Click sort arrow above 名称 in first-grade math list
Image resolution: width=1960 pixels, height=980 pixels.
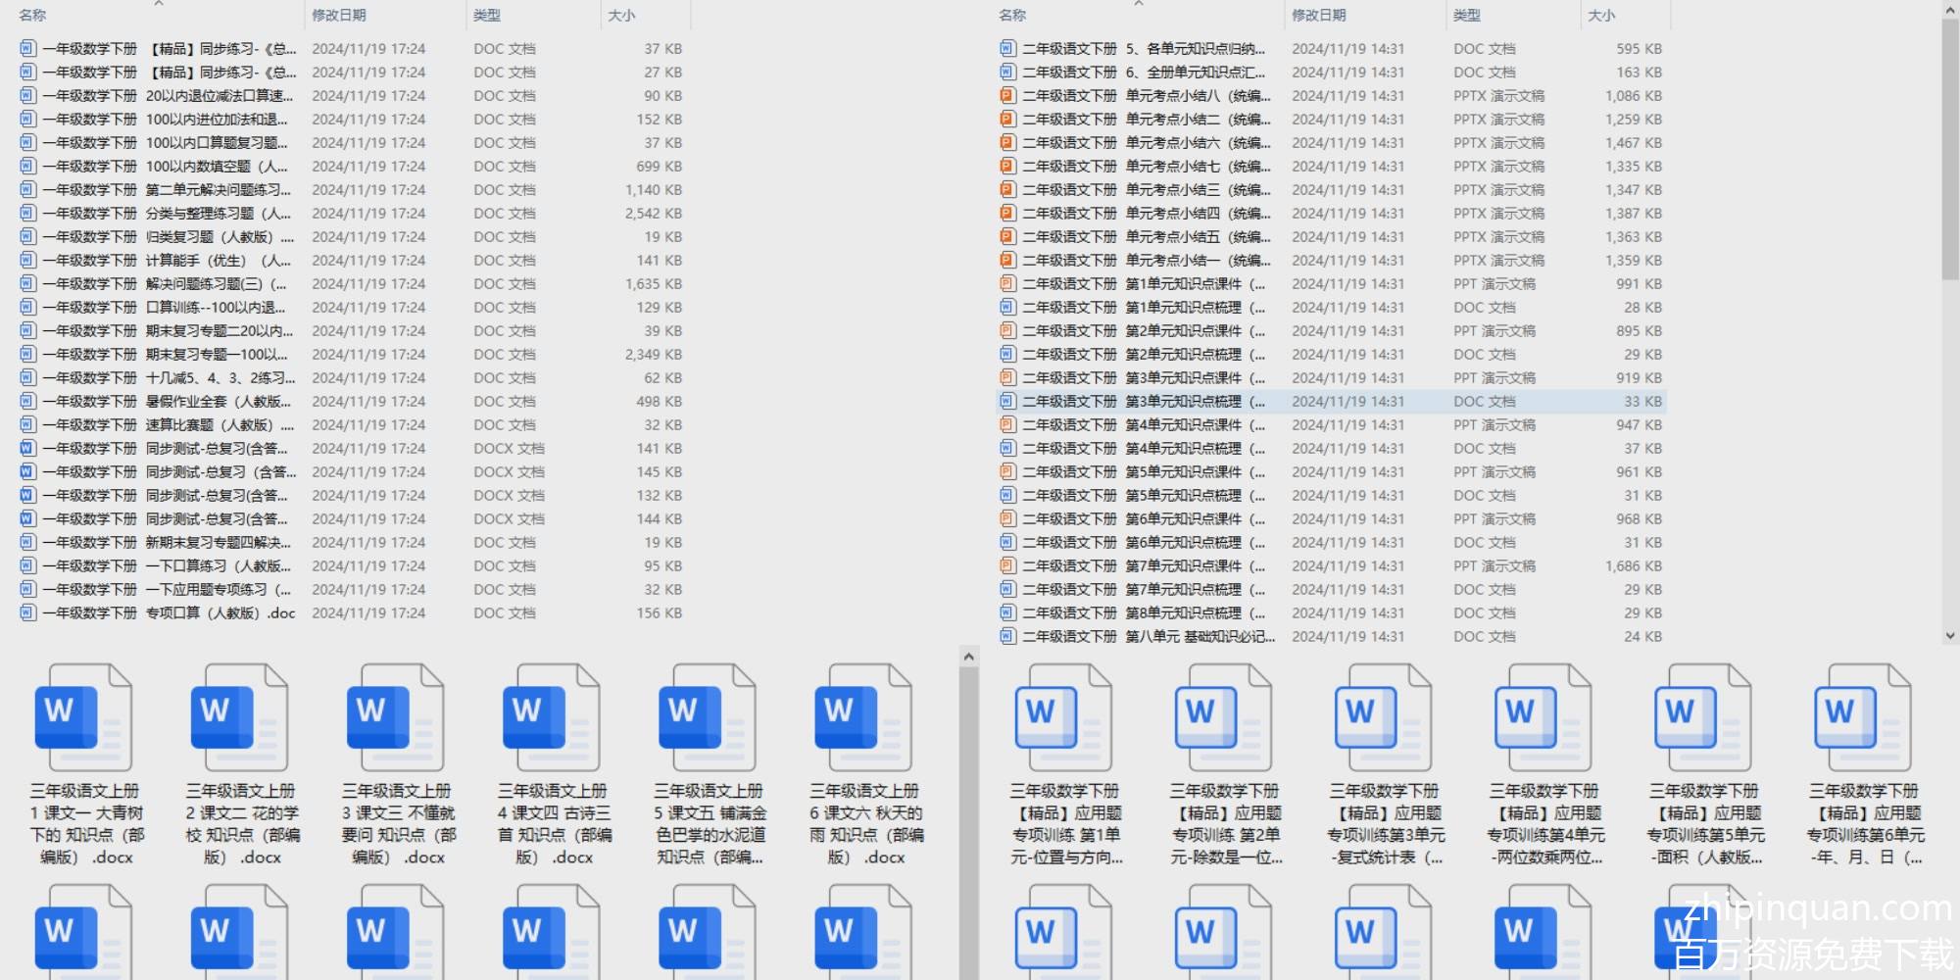pos(159,4)
